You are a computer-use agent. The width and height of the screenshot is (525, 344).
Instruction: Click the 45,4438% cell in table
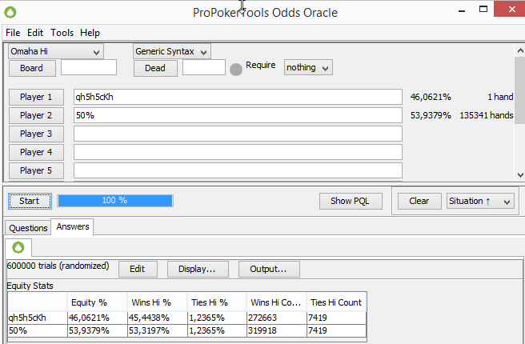click(157, 318)
